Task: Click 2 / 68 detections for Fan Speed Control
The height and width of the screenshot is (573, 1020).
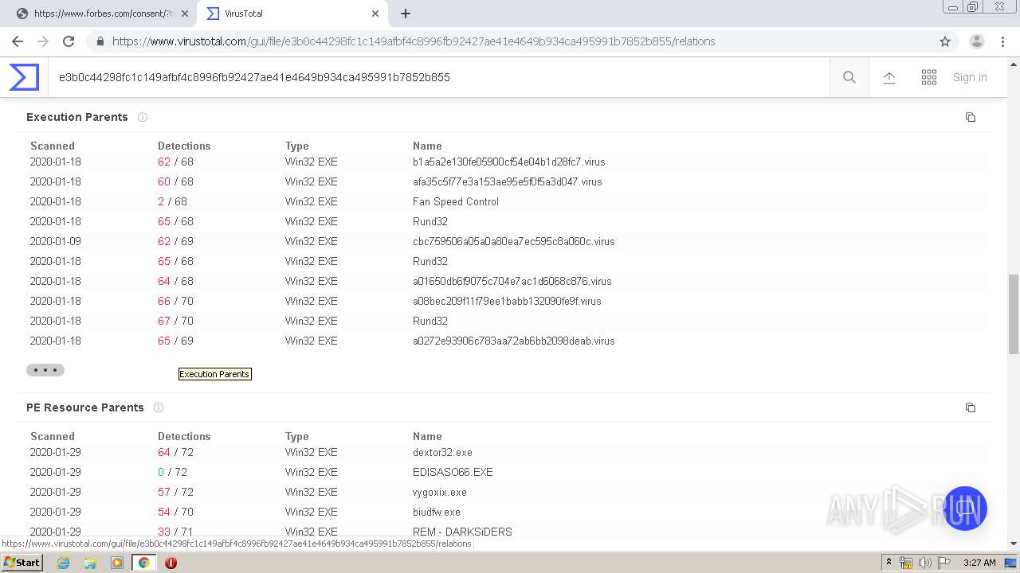Action: (172, 201)
